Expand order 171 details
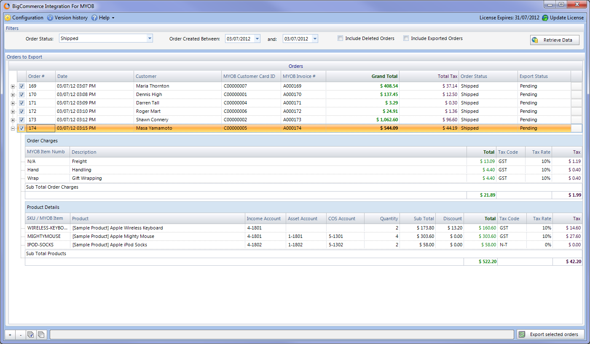The width and height of the screenshot is (590, 344). coord(13,103)
